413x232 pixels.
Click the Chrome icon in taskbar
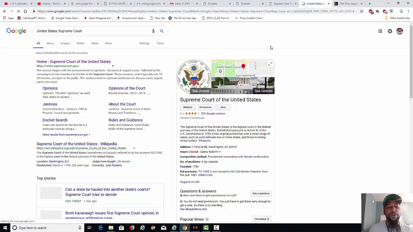click(185, 228)
